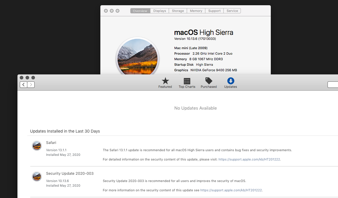
Task: Click the version text 10.13.6 (17G13033)
Action: tap(195, 39)
